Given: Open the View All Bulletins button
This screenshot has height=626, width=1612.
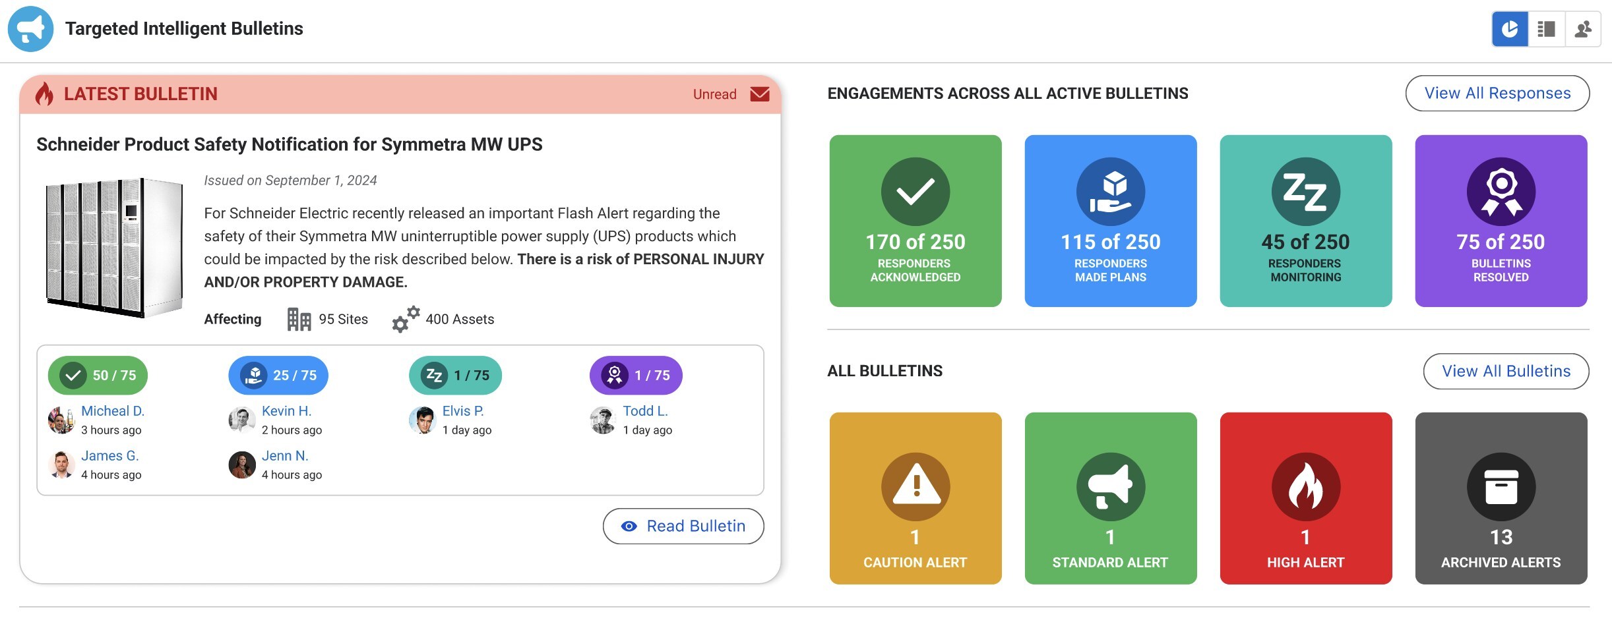Looking at the screenshot, I should click(x=1506, y=372).
